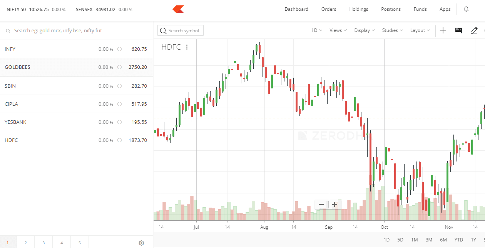Open the marketwatch chart annotation pencil icon
The image size is (485, 248).
pyautogui.click(x=474, y=30)
